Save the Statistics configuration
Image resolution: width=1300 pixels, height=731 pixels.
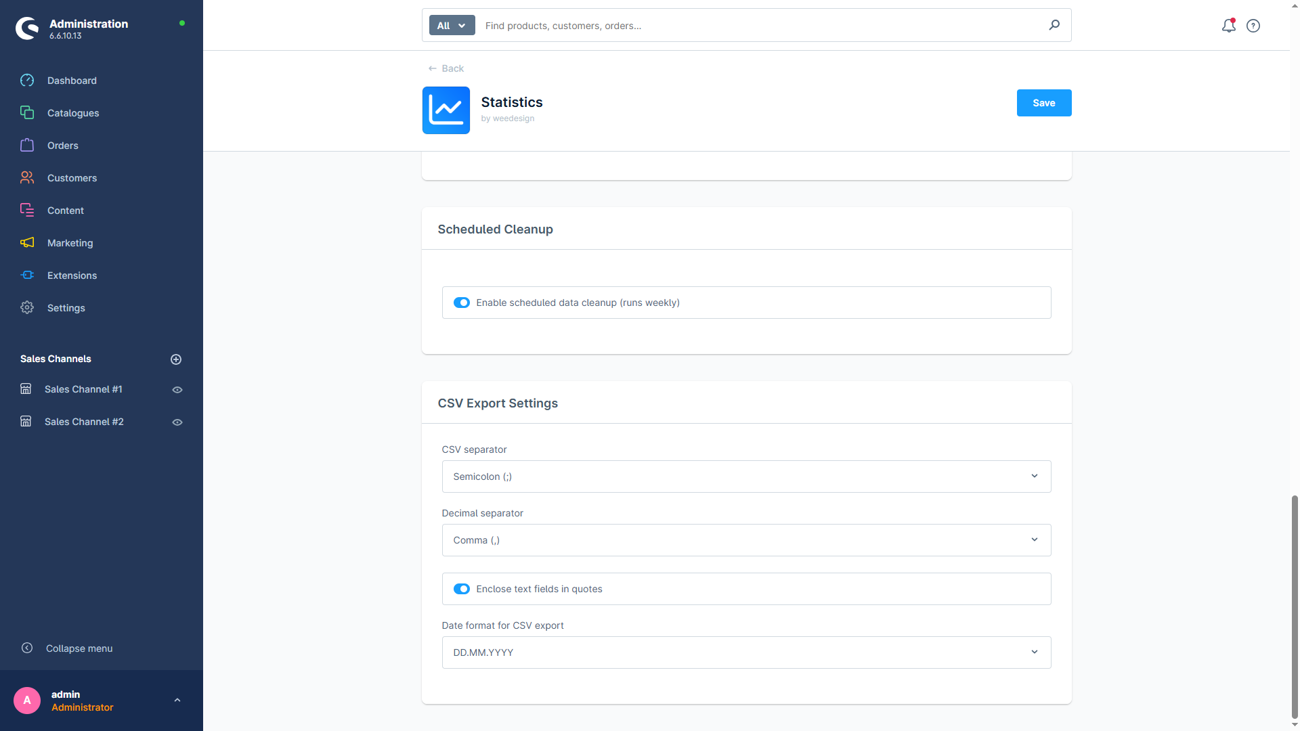(1043, 103)
